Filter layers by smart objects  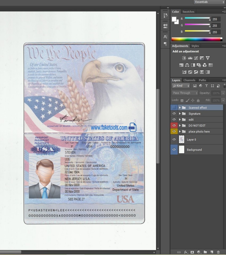tap(218, 86)
